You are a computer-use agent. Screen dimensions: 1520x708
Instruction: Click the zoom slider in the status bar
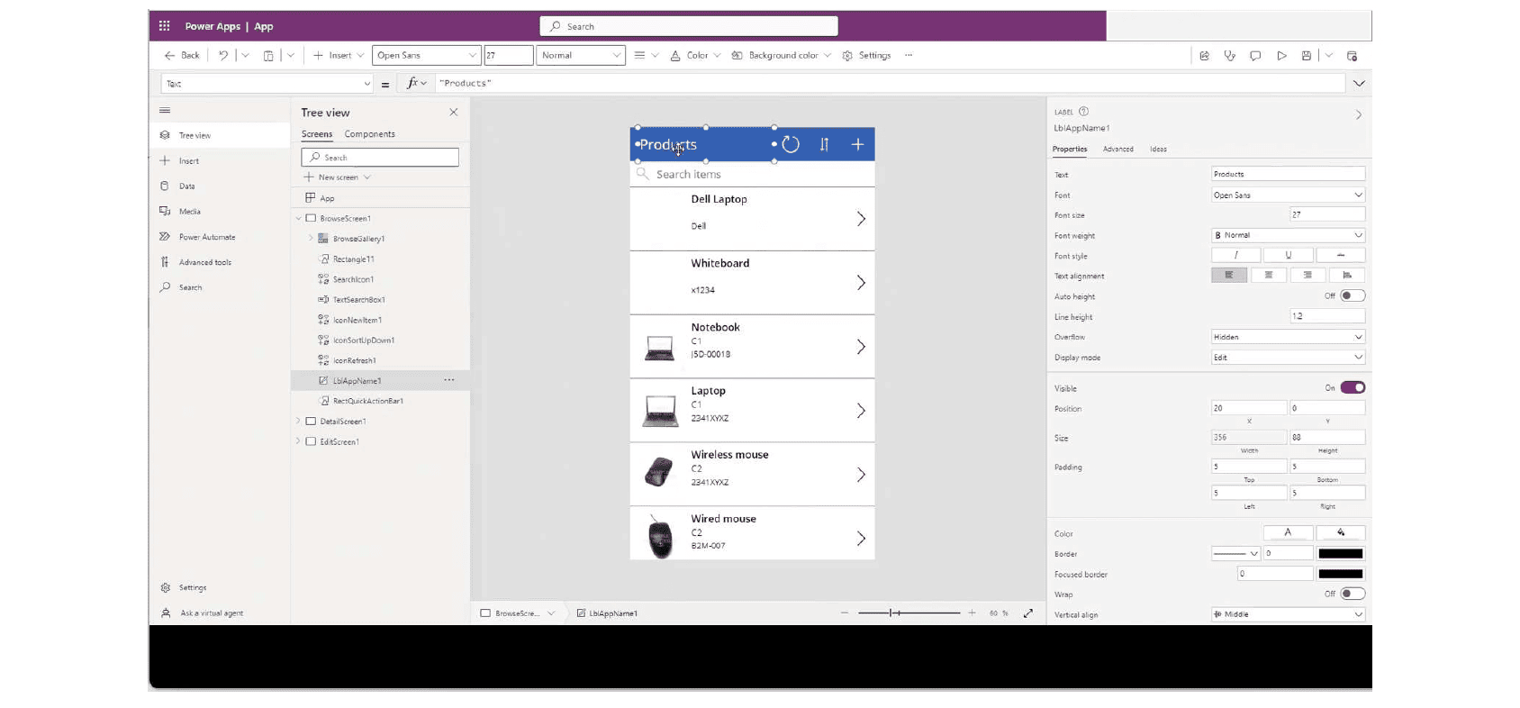[909, 613]
